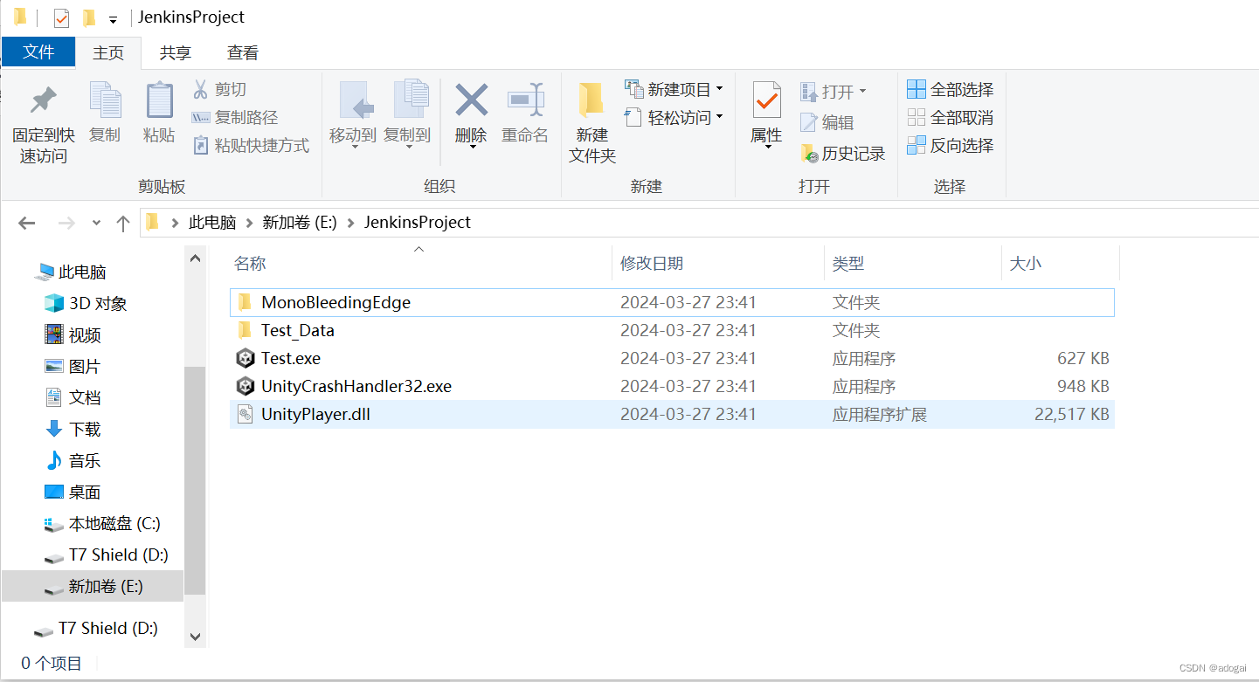Switch to the 共享 ribbon tab
The width and height of the screenshot is (1259, 682).
176,52
